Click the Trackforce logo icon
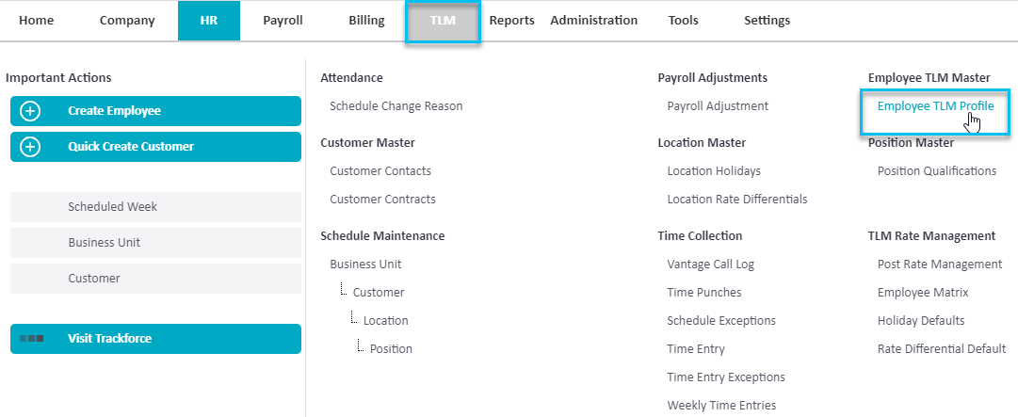 pos(32,339)
